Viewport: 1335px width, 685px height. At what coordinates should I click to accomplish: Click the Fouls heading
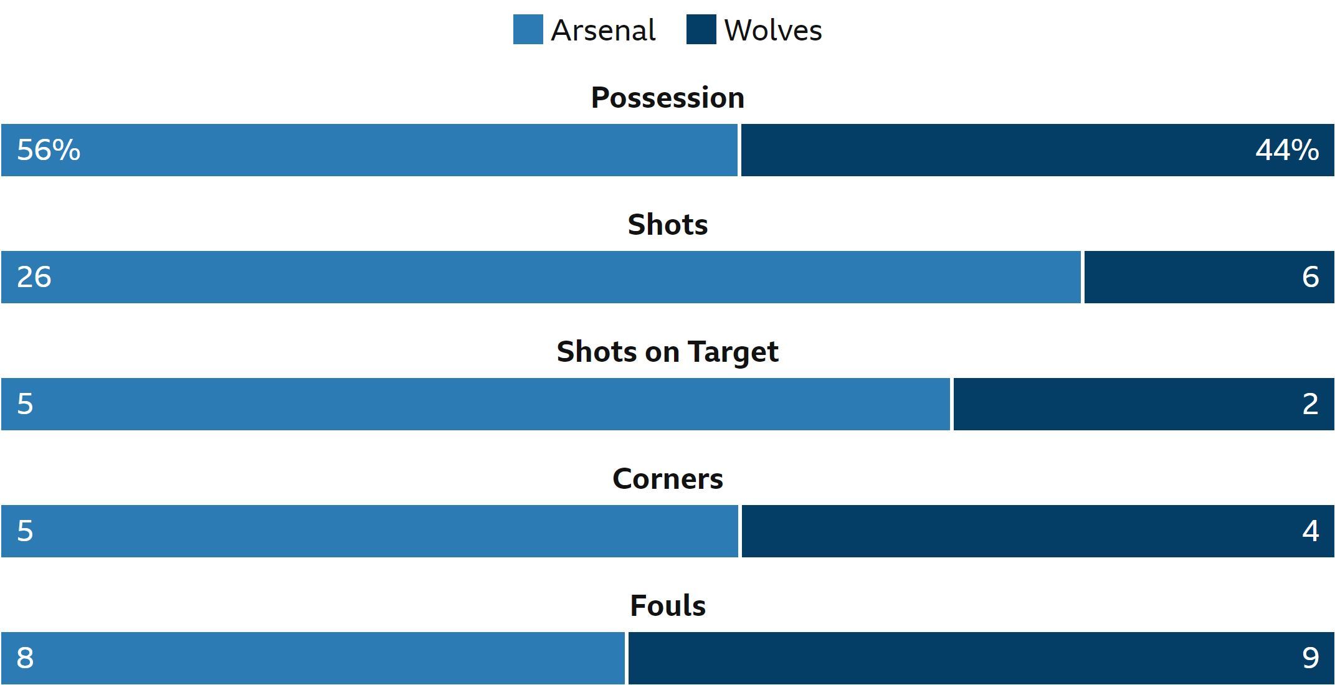(667, 606)
